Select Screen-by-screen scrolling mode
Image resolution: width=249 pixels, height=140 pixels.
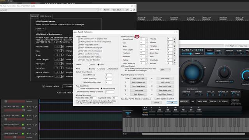[79, 88]
